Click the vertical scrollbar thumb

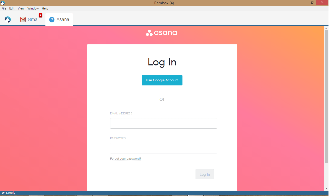click(326, 96)
